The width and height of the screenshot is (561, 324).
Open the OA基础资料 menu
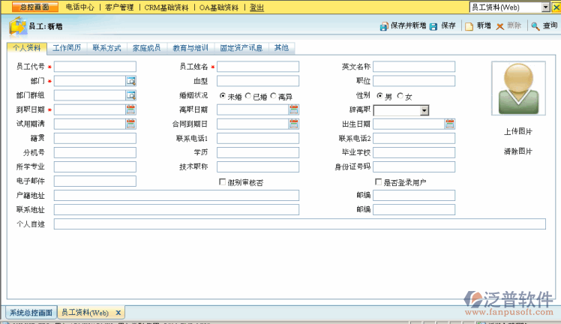(x=218, y=7)
